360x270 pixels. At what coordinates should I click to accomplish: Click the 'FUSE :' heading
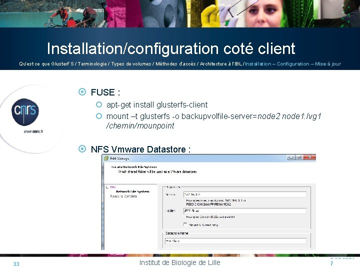point(105,92)
